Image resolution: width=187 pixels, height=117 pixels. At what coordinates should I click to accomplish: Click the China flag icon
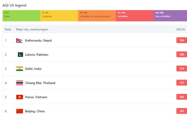(20, 111)
